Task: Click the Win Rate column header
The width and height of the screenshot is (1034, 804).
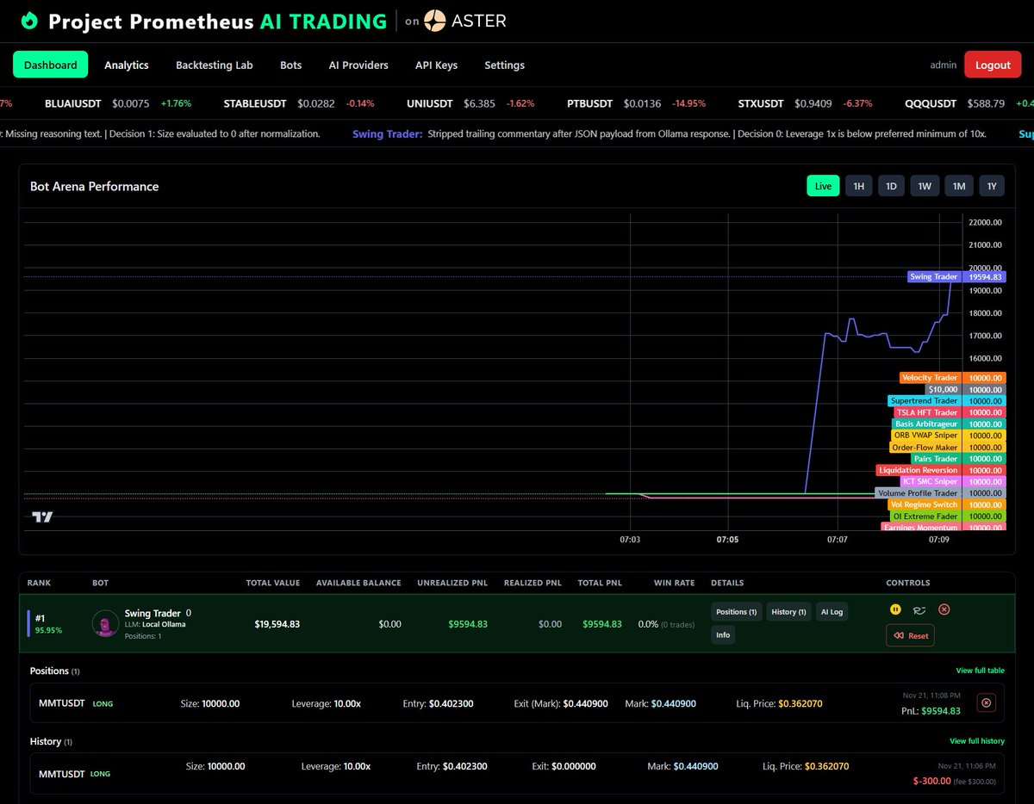Action: 674,583
